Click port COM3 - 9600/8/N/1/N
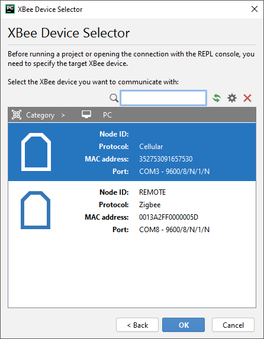Image resolution: width=264 pixels, height=339 pixels. [x=175, y=172]
